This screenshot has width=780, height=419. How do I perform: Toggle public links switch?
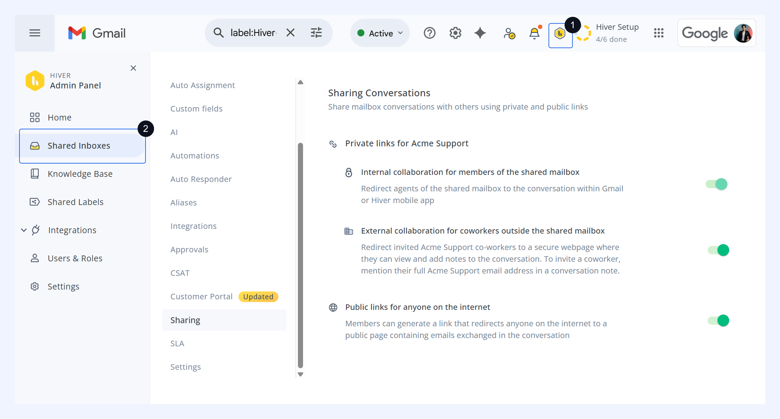719,321
